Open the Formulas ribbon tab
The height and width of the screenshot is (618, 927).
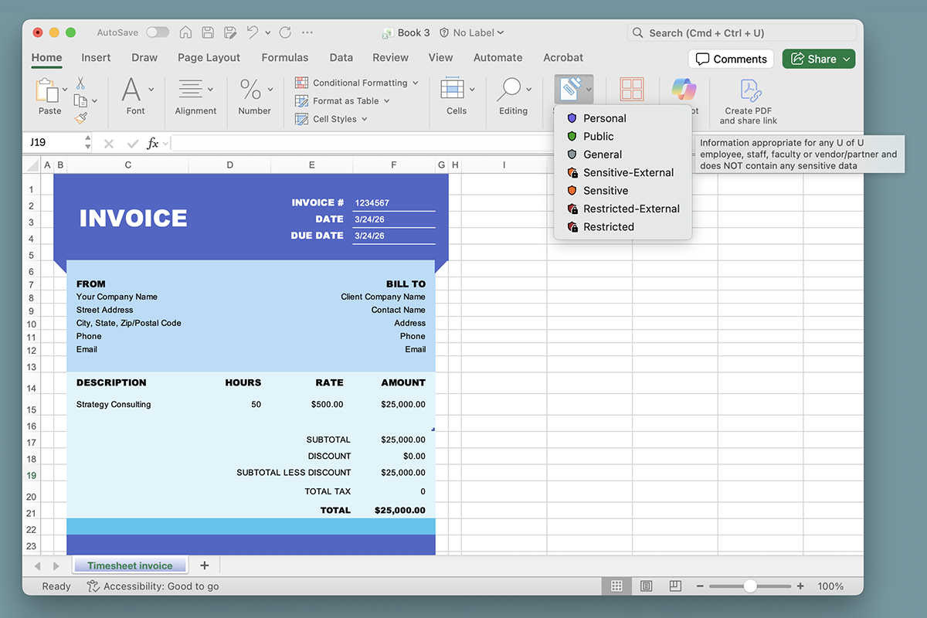(285, 57)
